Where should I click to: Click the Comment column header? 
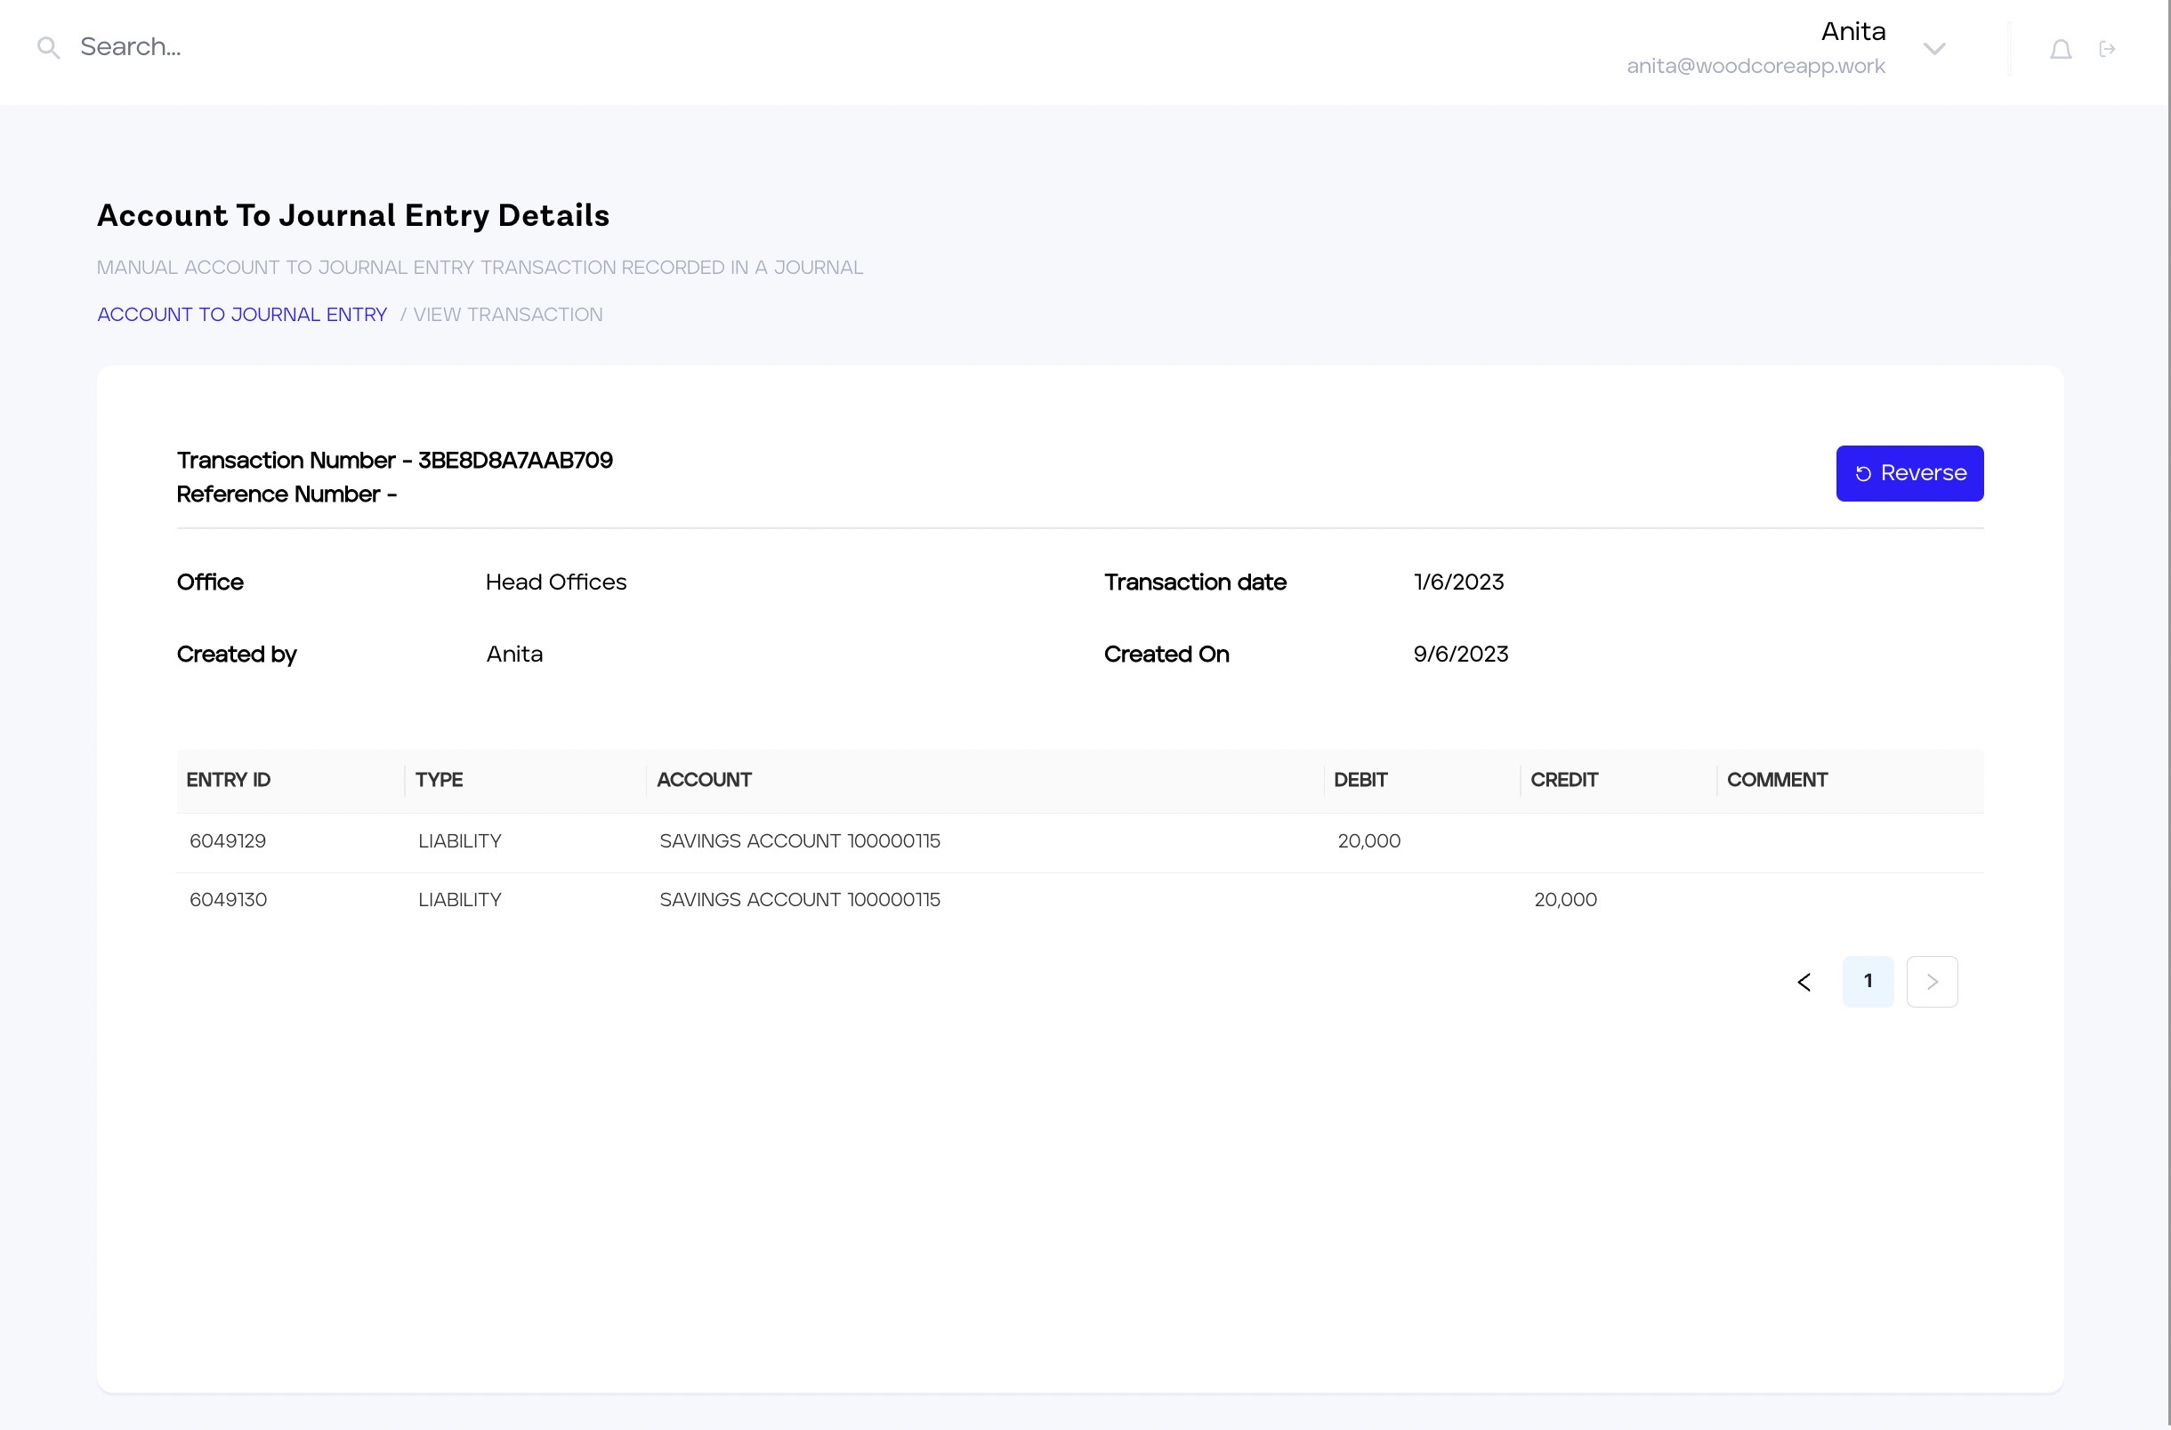pyautogui.click(x=1776, y=781)
